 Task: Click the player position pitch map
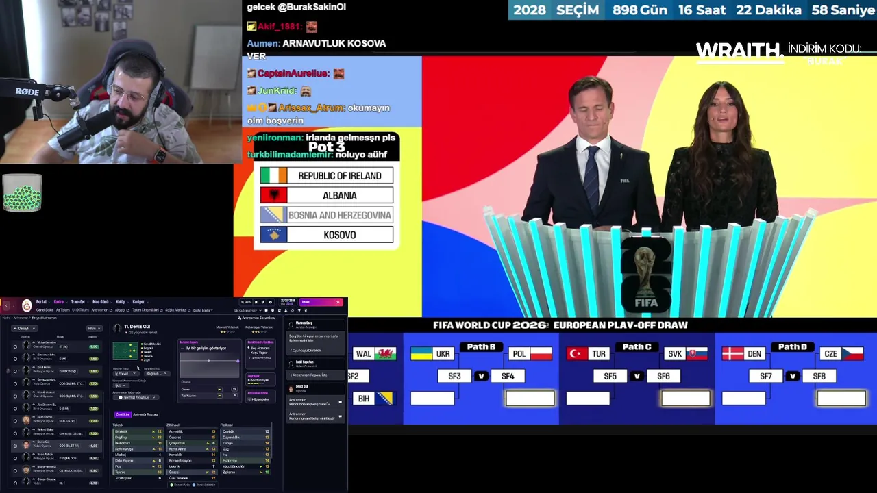click(125, 351)
